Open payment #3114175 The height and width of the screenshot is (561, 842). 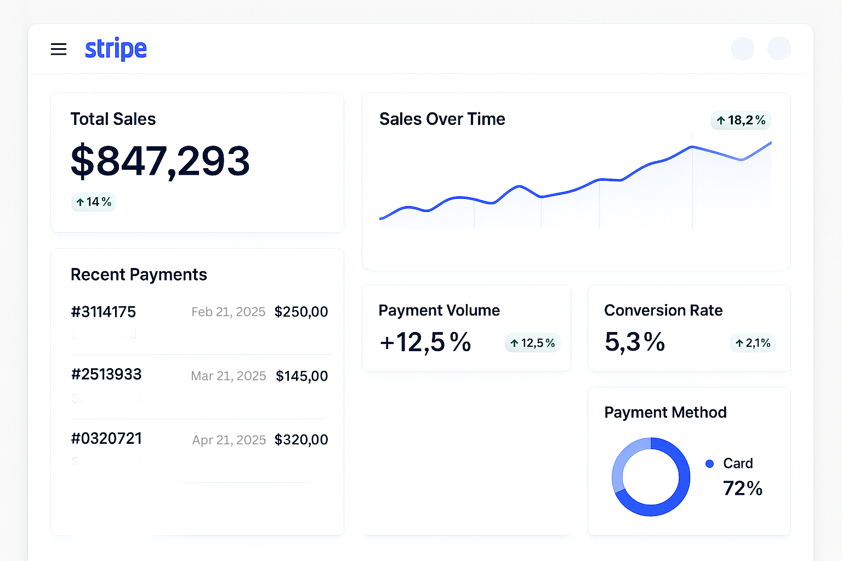(x=104, y=312)
